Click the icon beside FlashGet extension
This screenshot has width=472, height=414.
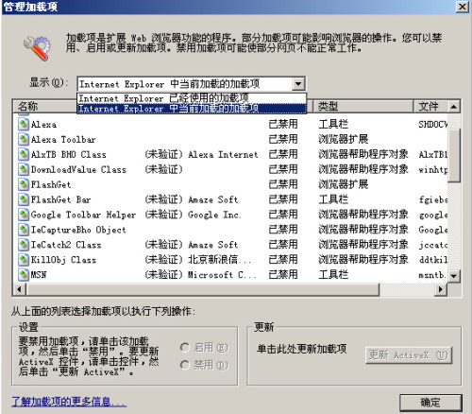coord(24,184)
